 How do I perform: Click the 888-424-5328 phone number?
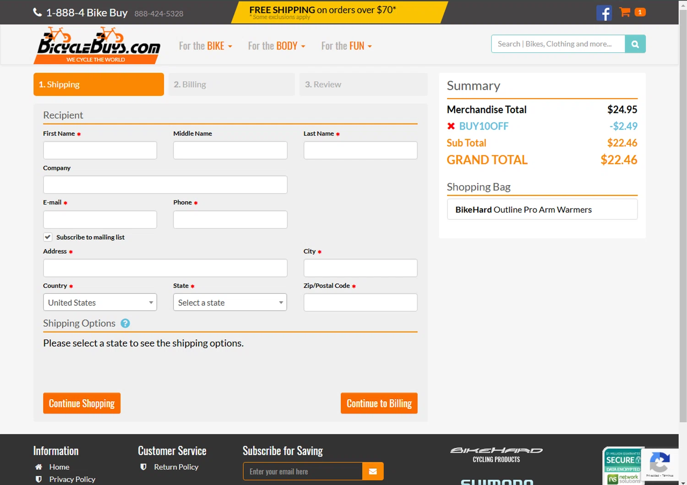click(159, 14)
